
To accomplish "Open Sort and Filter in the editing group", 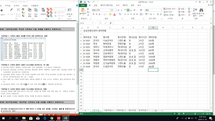I will [x=195, y=12].
